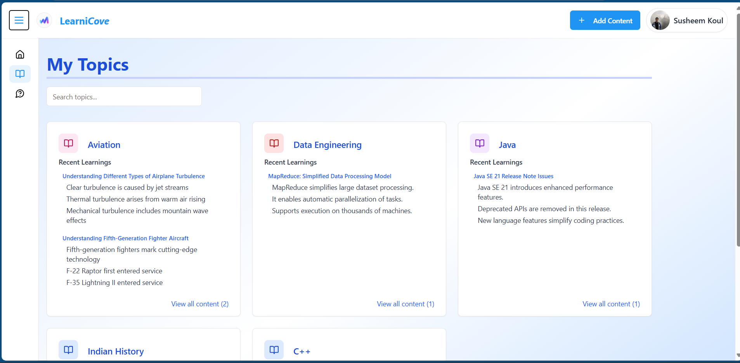740x363 pixels.
Task: Click Recent Learnings label in Java card
Action: pos(496,162)
